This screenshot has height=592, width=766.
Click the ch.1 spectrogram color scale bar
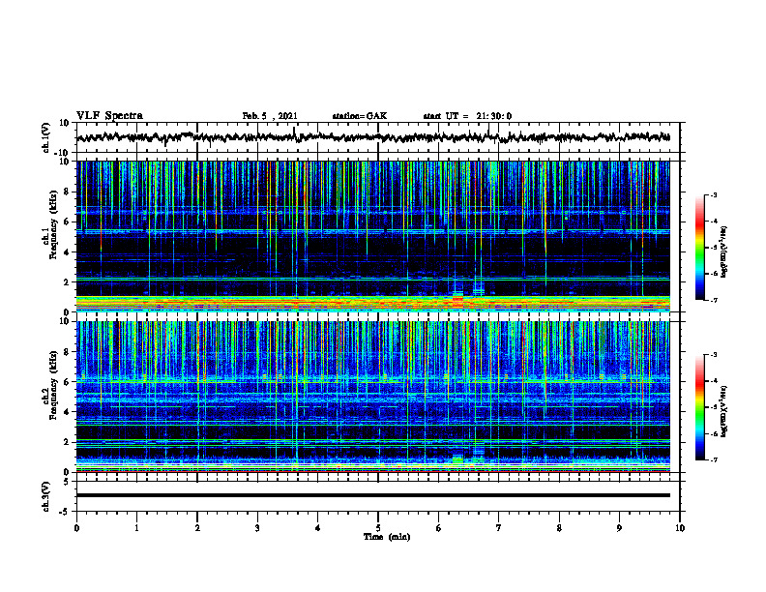[x=699, y=248]
